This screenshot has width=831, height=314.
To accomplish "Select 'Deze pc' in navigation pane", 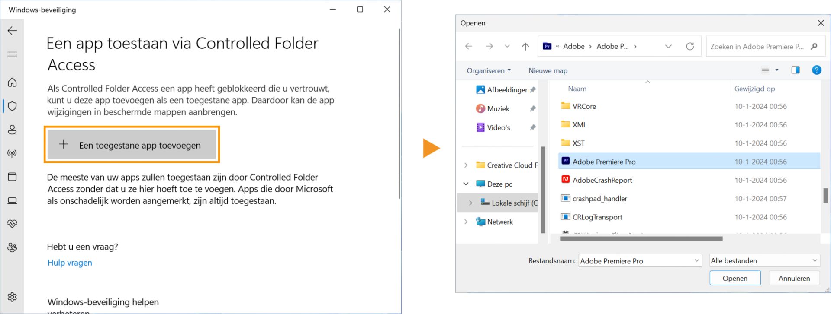I will (x=494, y=184).
